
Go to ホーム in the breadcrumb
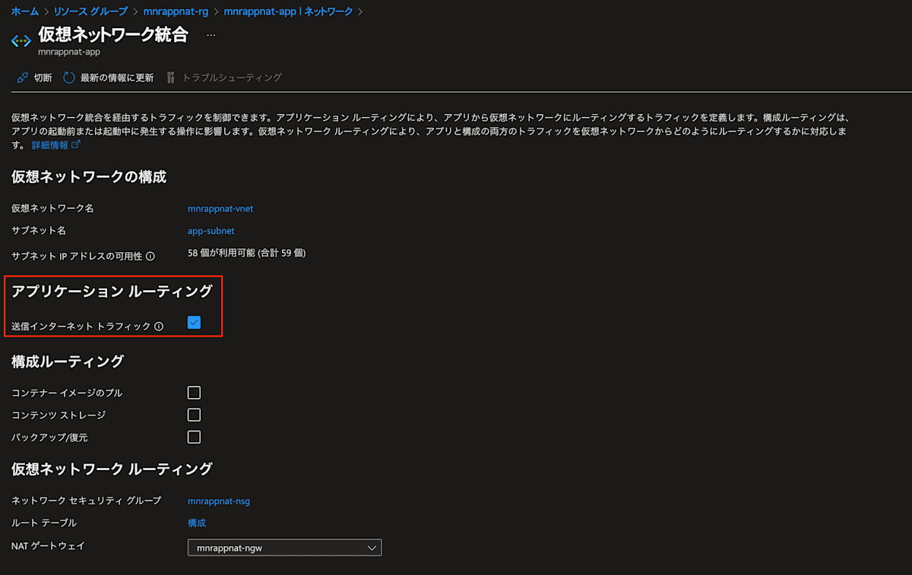24,11
